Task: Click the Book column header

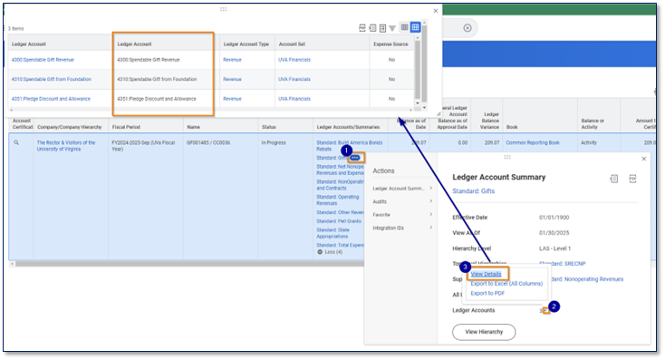Action: tap(512, 127)
